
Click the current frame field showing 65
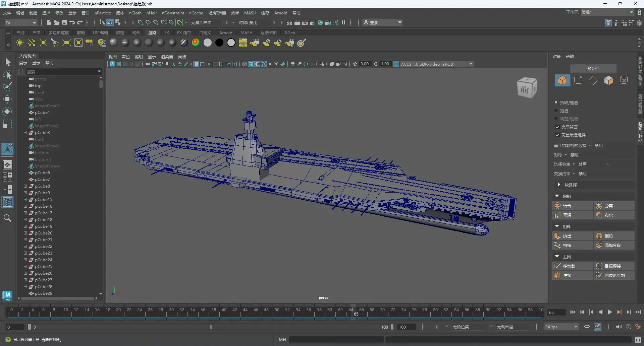556,312
